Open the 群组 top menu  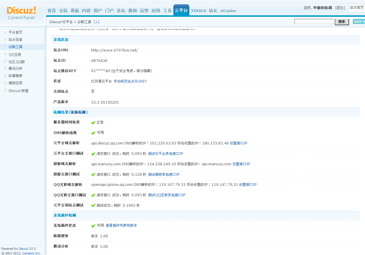pyautogui.click(x=133, y=11)
